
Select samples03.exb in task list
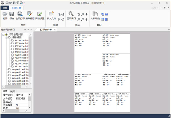[x=19, y=75]
